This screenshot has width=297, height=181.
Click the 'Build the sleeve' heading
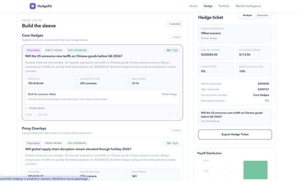click(x=39, y=26)
